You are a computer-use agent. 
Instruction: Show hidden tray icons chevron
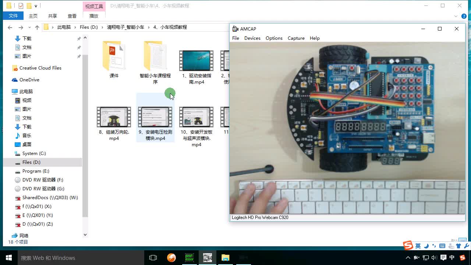pyautogui.click(x=408, y=258)
